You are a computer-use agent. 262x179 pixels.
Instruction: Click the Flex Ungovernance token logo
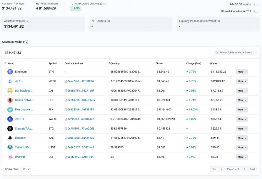(10, 110)
